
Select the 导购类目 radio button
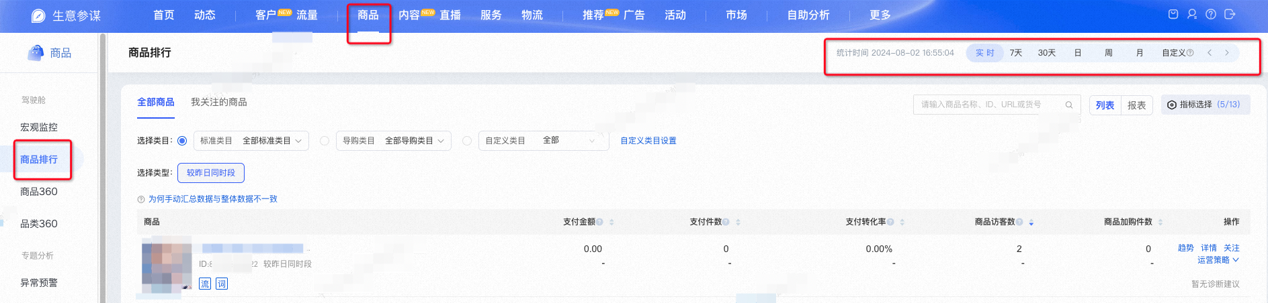(325, 141)
